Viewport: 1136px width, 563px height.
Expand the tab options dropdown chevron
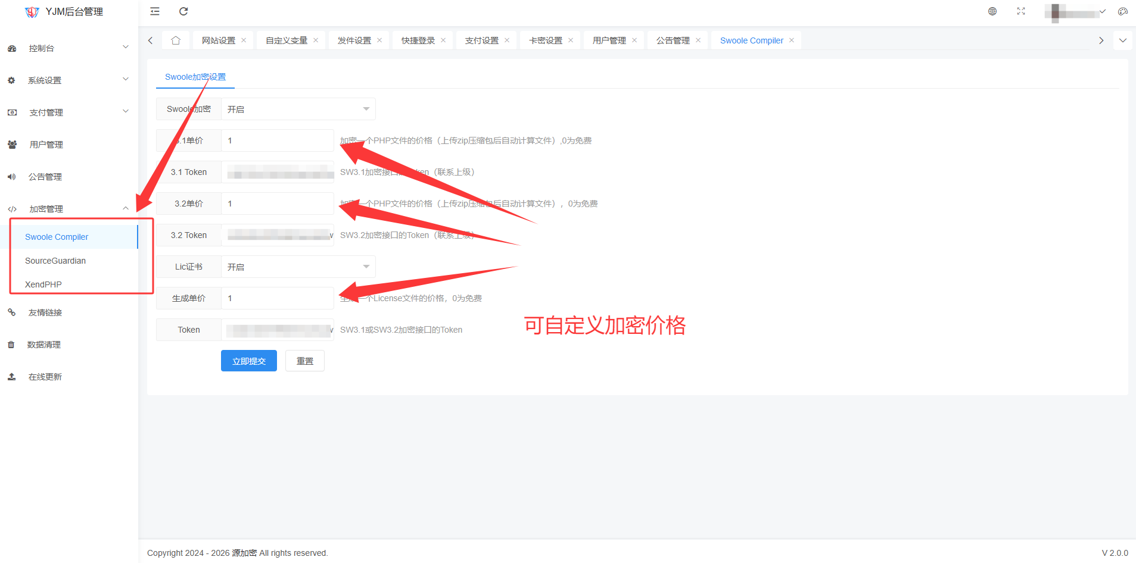1123,40
